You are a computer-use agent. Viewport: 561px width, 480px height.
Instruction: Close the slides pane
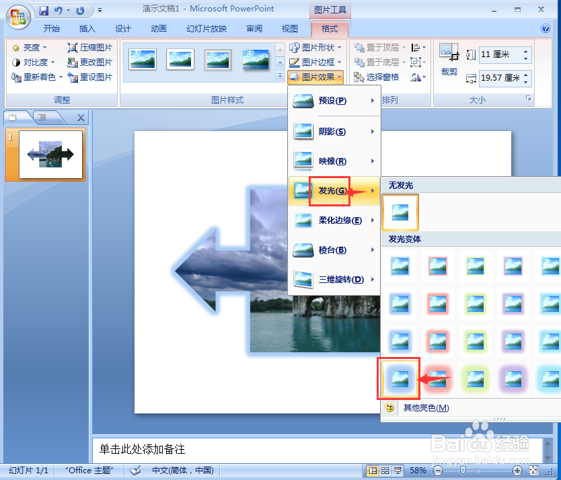click(81, 118)
